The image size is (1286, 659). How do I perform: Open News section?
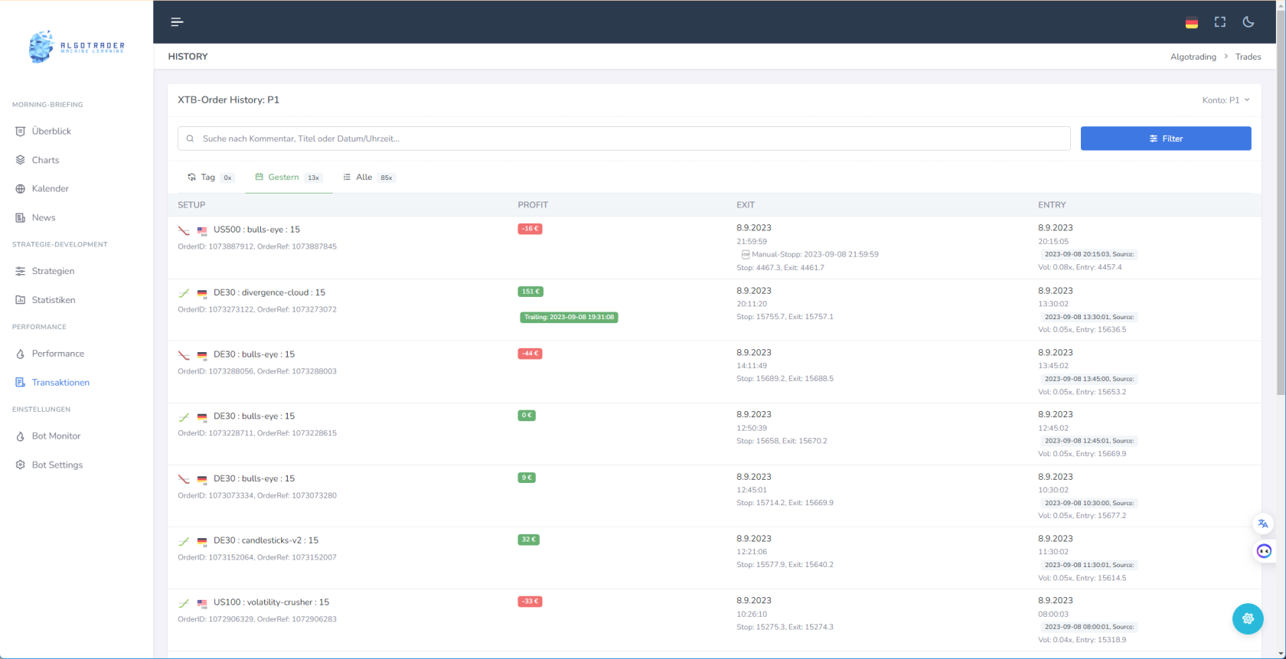point(43,217)
